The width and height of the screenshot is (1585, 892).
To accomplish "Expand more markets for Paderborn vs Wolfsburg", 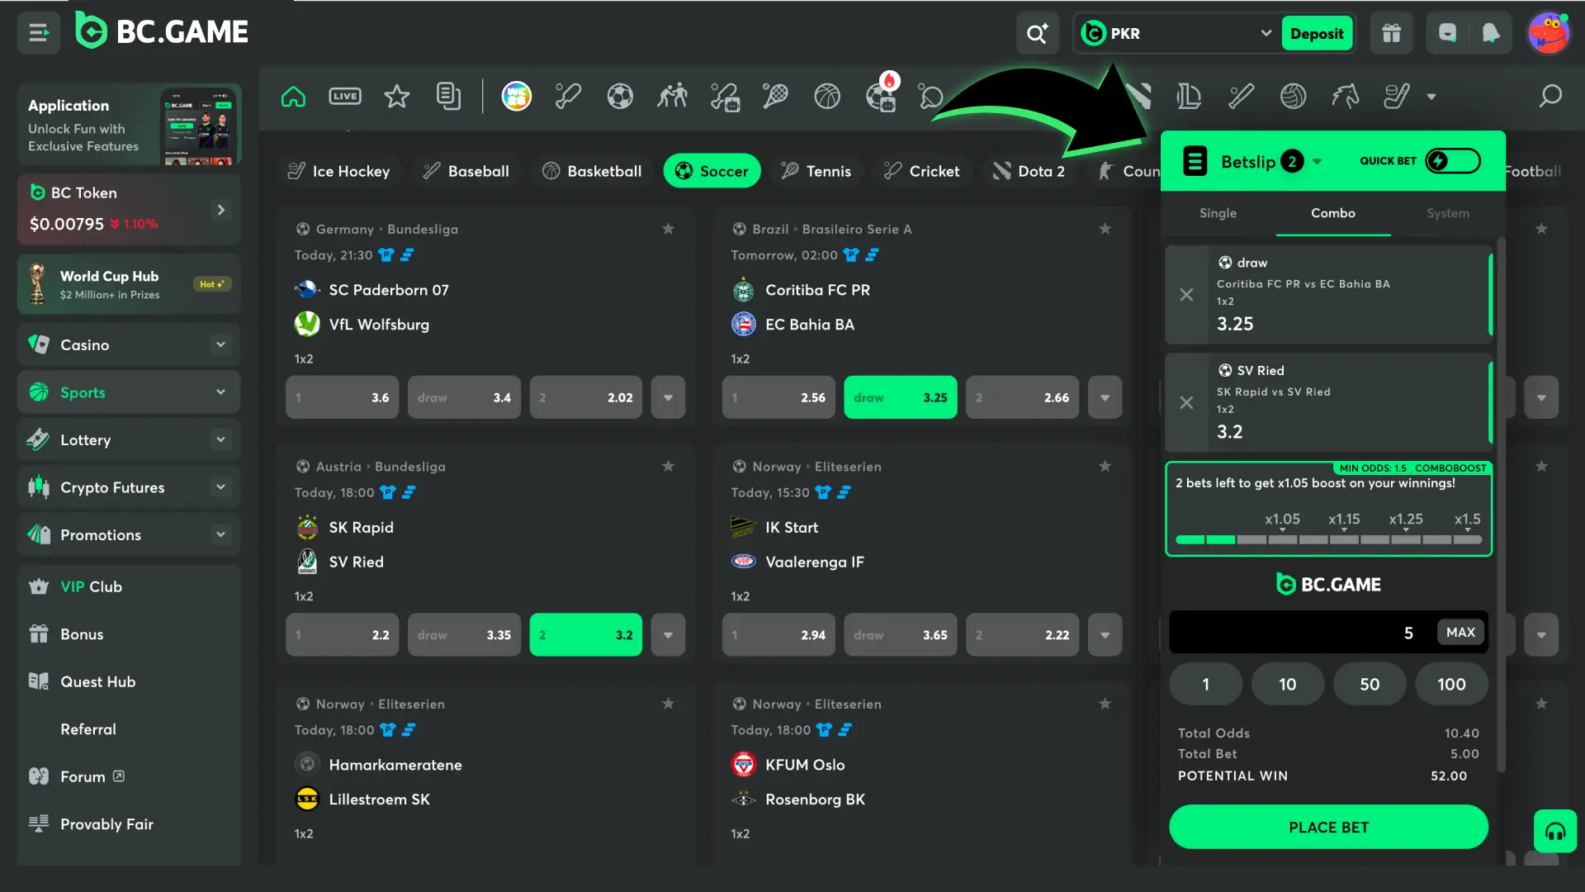I will (668, 397).
